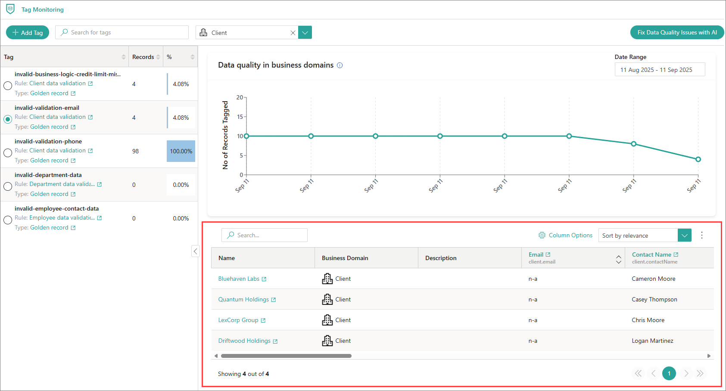Open the three-dot table options menu

pyautogui.click(x=701, y=235)
